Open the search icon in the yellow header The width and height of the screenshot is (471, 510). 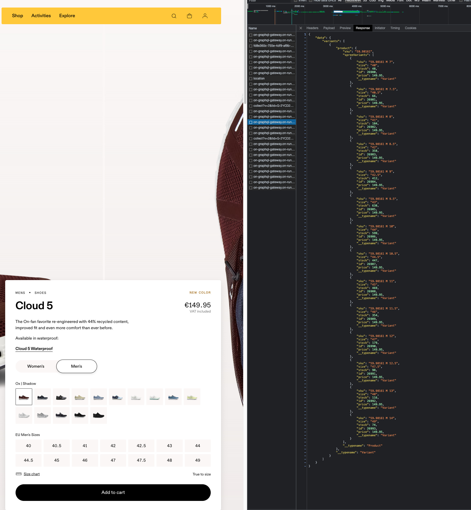tap(174, 16)
